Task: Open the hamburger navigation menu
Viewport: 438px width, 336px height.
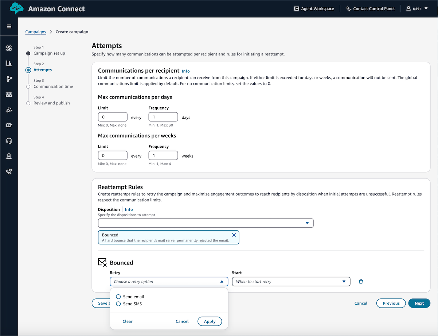Action: (9, 27)
